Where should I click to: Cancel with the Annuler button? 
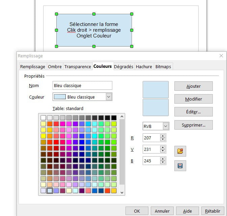pyautogui.click(x=162, y=211)
